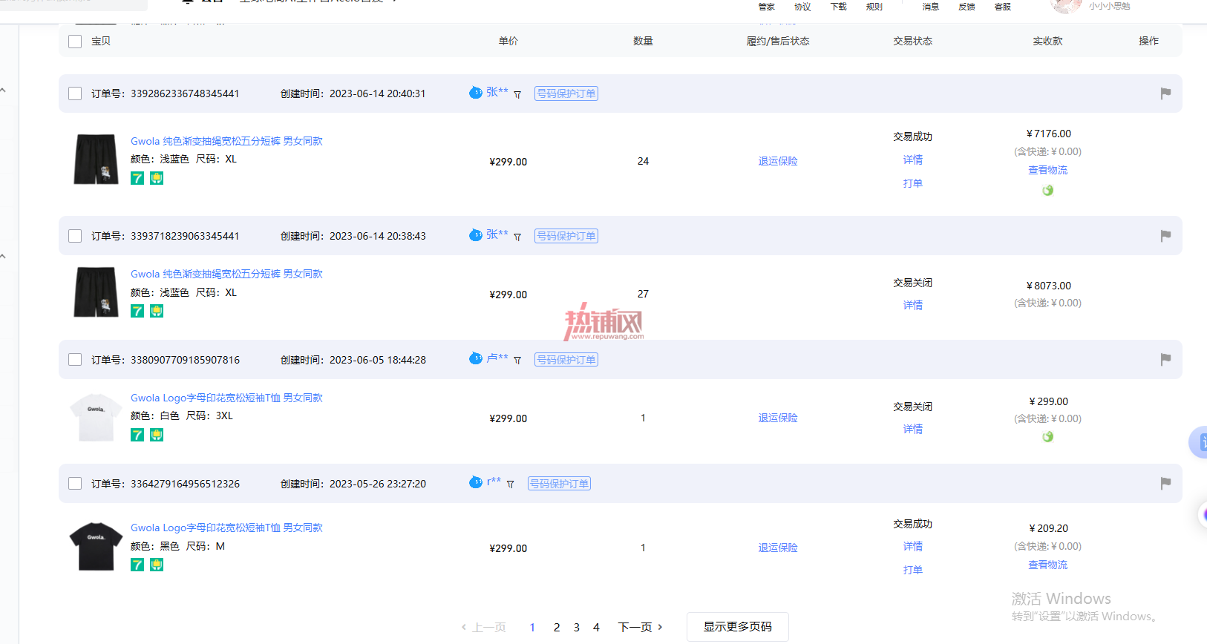The height and width of the screenshot is (644, 1207).
Task: Go to page 2 in pagination
Action: pyautogui.click(x=557, y=628)
